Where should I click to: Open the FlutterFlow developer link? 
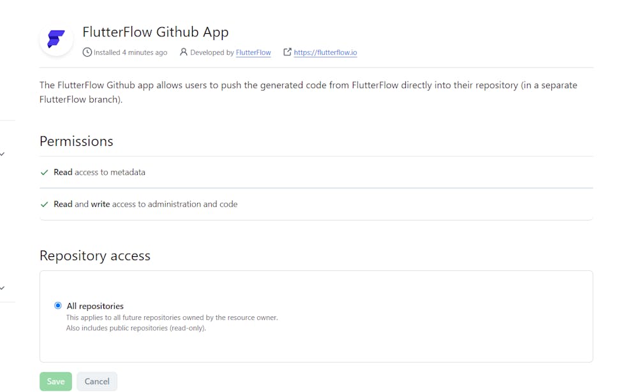click(x=253, y=53)
